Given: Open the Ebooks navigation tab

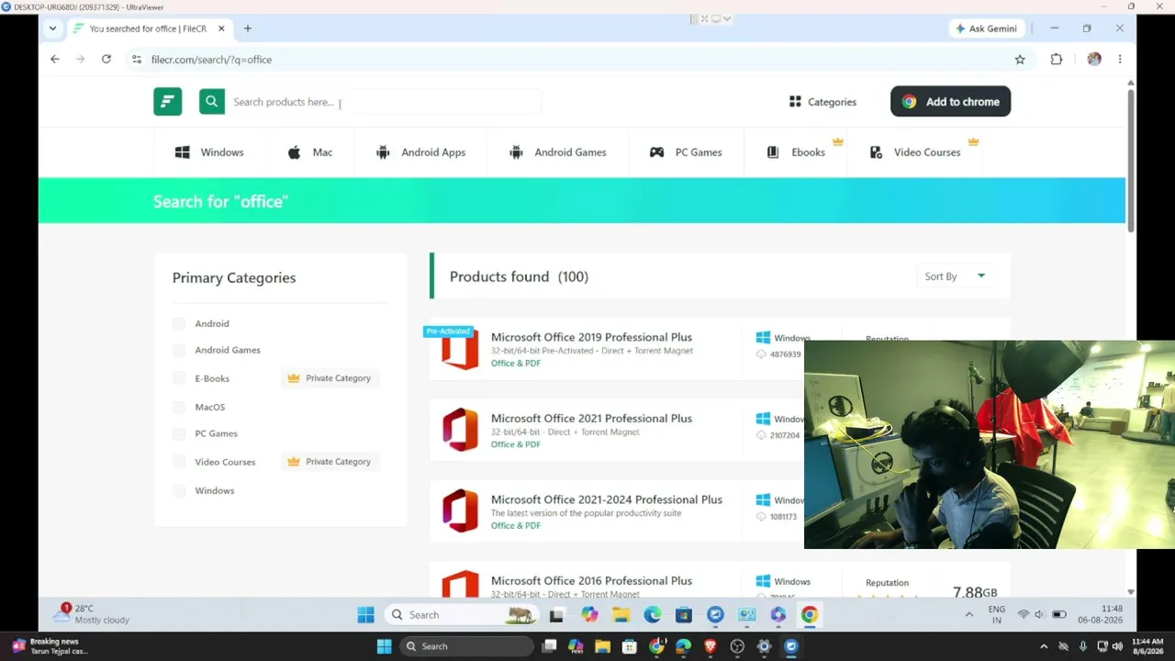Looking at the screenshot, I should click(796, 152).
